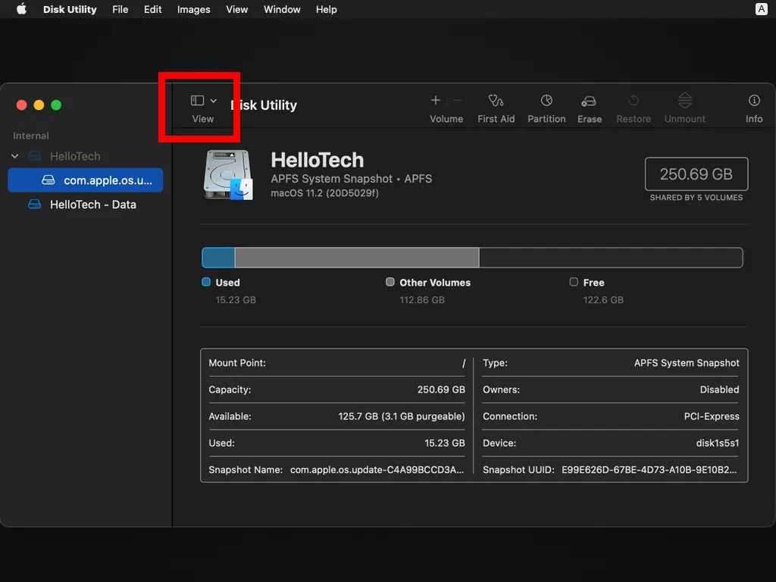
Task: Click the Restore toolbar icon
Action: (x=634, y=101)
